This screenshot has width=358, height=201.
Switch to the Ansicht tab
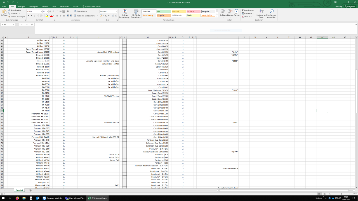[76, 6]
